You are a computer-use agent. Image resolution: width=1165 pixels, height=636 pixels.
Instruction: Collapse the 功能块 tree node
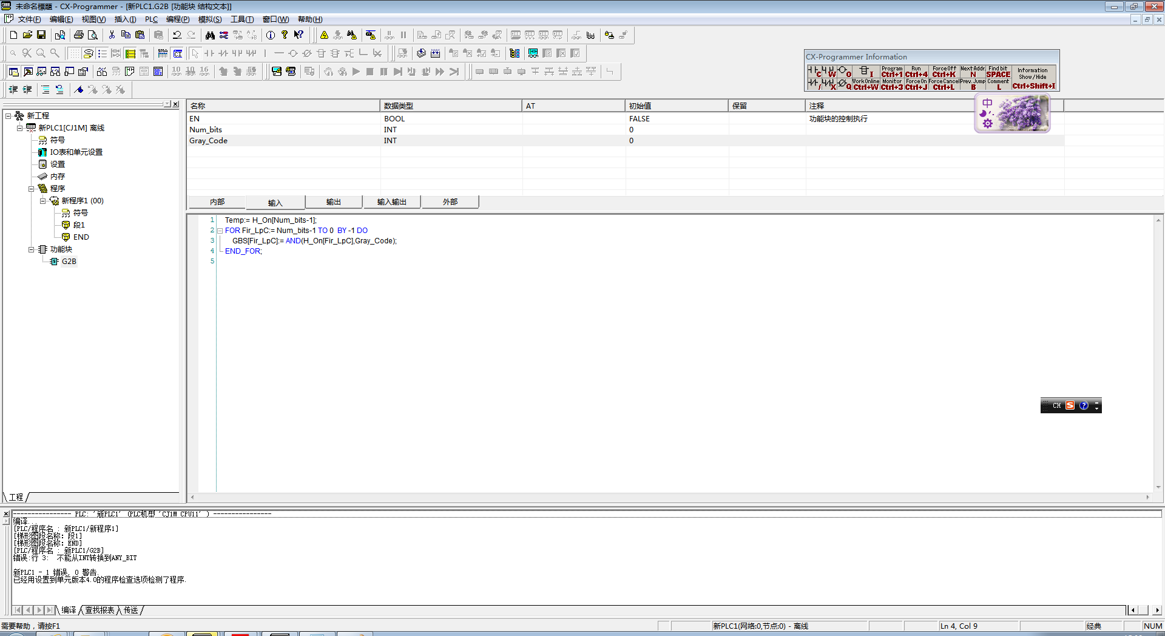31,249
